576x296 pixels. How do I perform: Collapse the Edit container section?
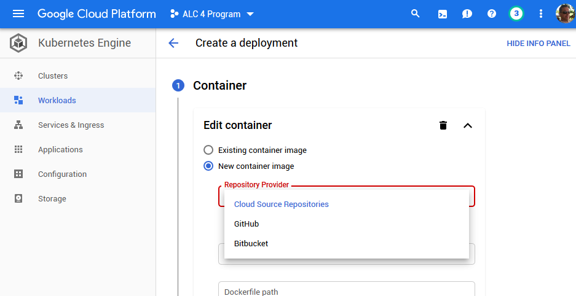468,125
